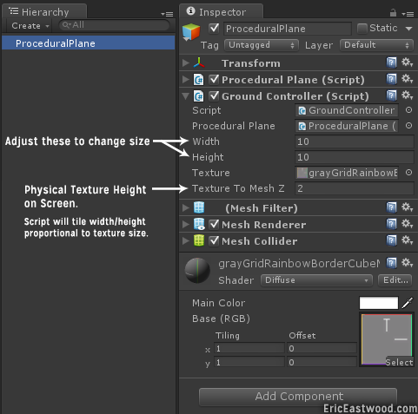The image size is (418, 414).
Task: Click the ProceduralPlane name field
Action: point(288,29)
